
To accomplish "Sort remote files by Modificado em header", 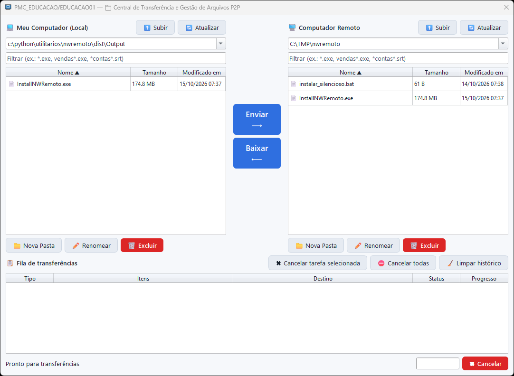I will [x=484, y=72].
